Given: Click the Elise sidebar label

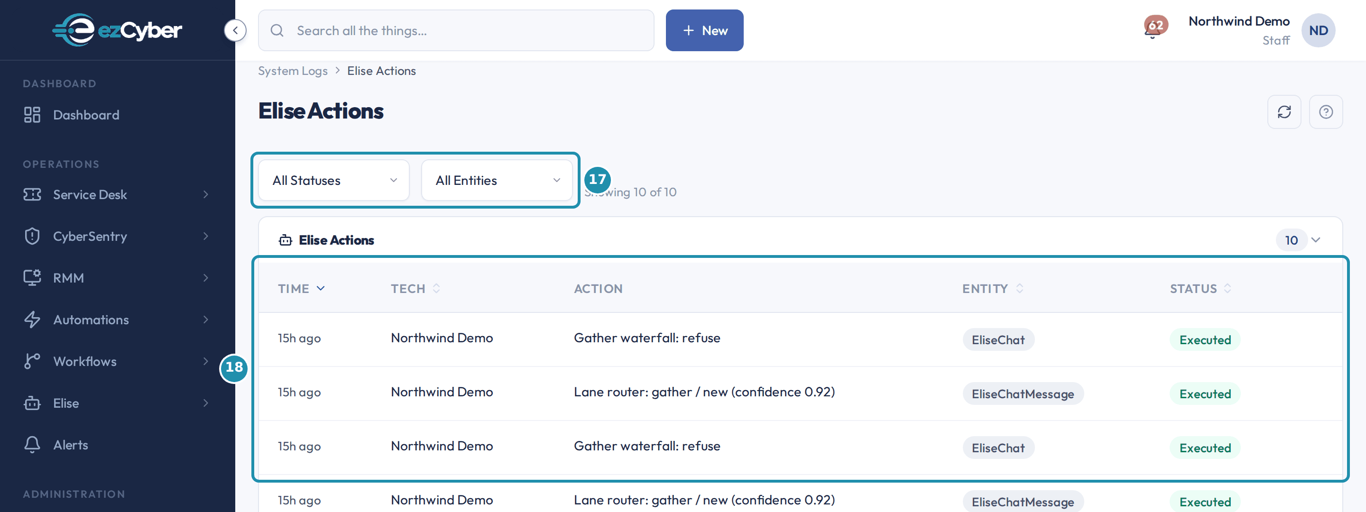Looking at the screenshot, I should 66,403.
